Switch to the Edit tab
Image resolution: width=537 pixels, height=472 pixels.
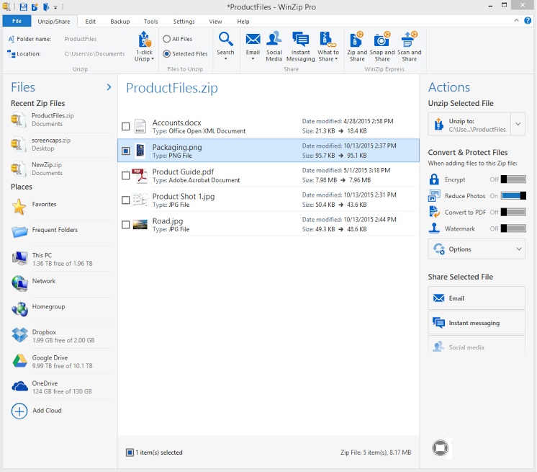coord(91,21)
